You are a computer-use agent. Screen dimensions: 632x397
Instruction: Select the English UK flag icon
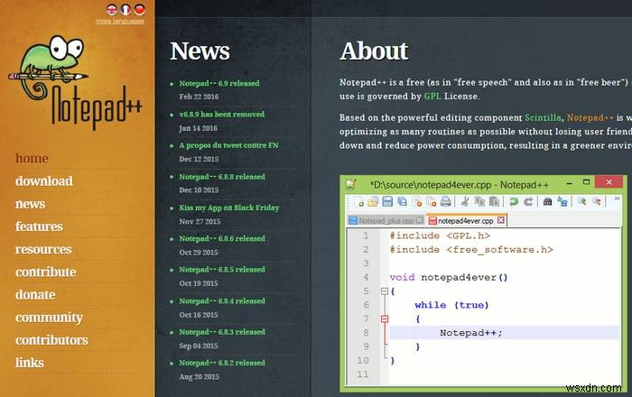tap(112, 9)
